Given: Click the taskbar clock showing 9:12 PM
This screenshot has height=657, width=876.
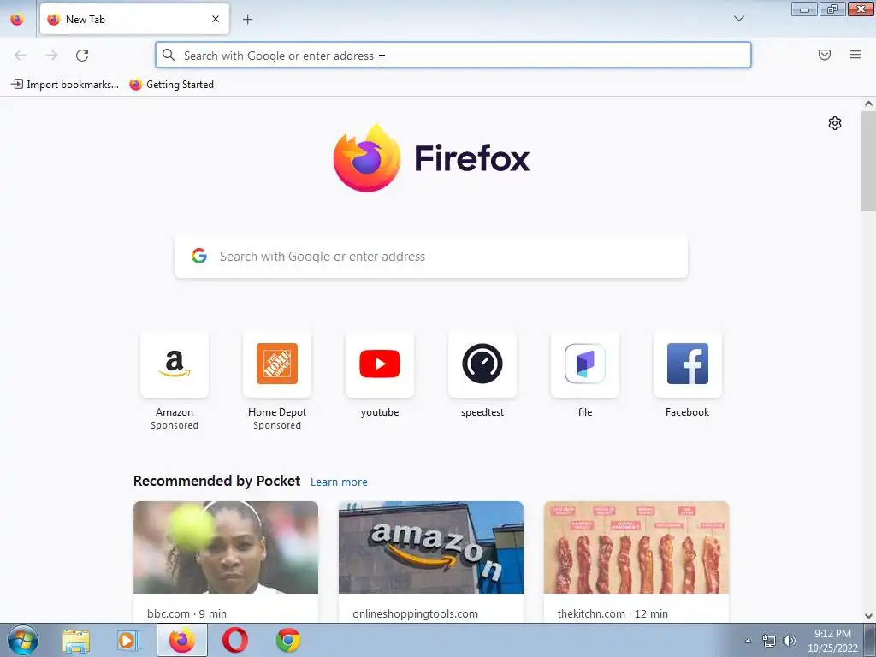Looking at the screenshot, I should click(x=832, y=641).
